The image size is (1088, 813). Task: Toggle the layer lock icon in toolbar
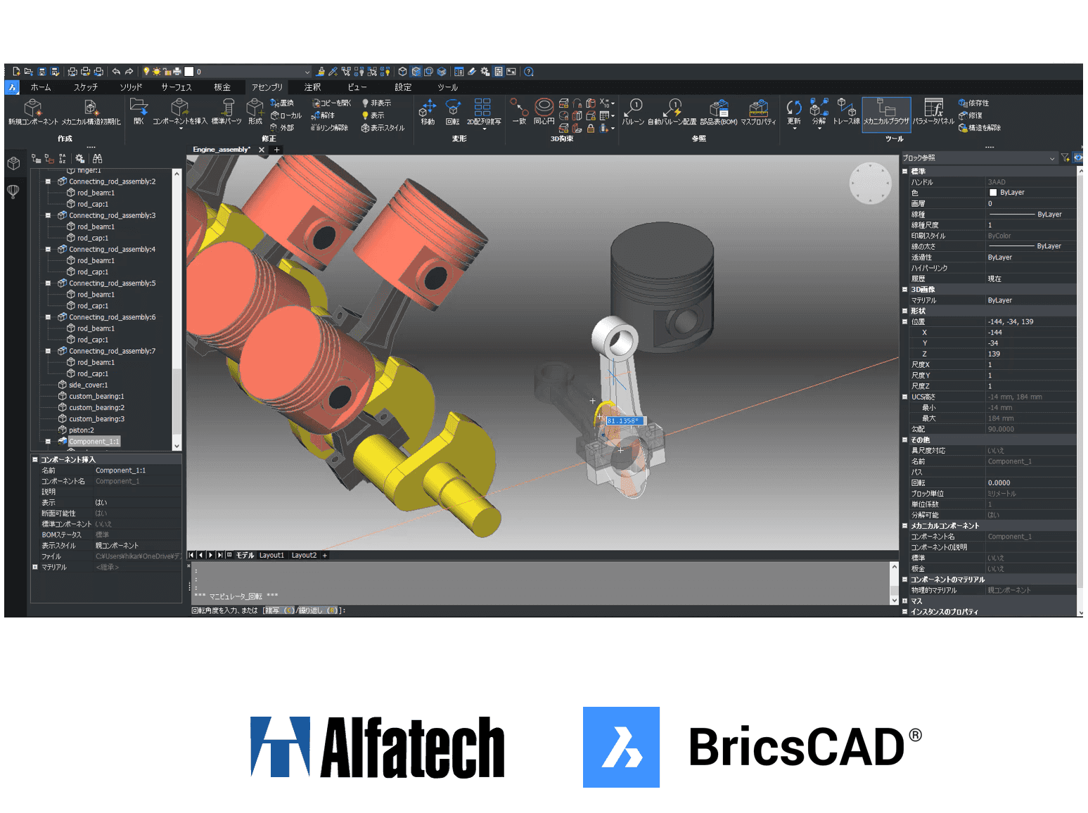167,72
